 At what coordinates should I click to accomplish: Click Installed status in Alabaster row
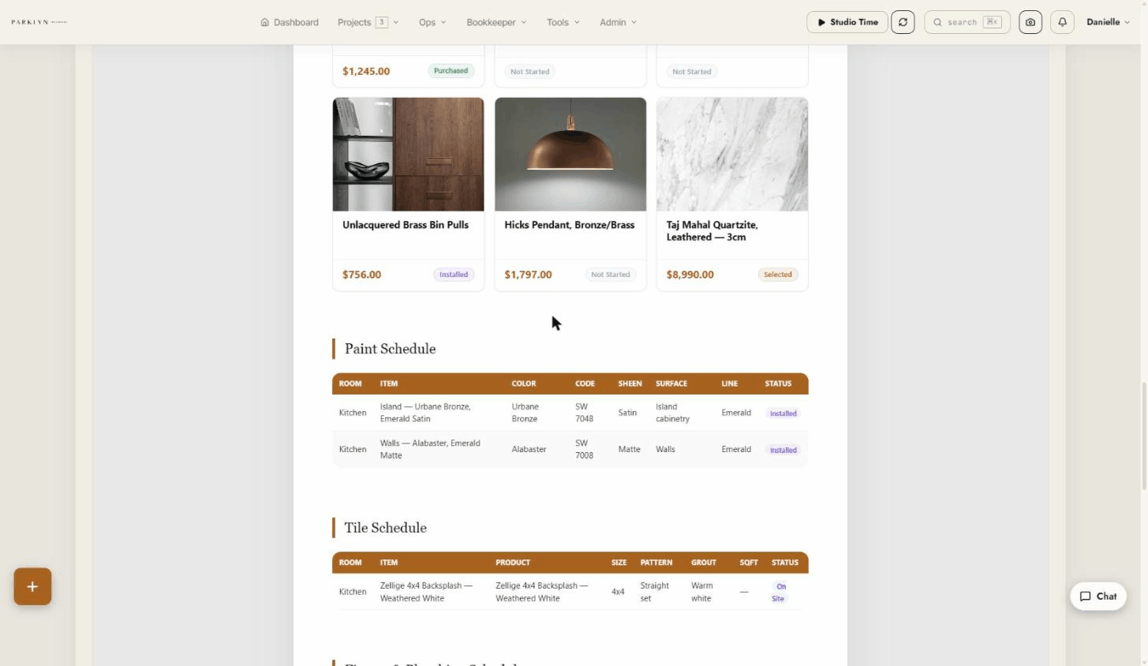point(783,450)
